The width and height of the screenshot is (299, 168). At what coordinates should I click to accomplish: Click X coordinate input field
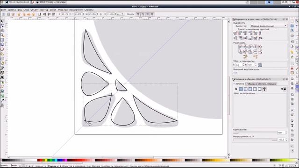pyautogui.click(x=65, y=14)
